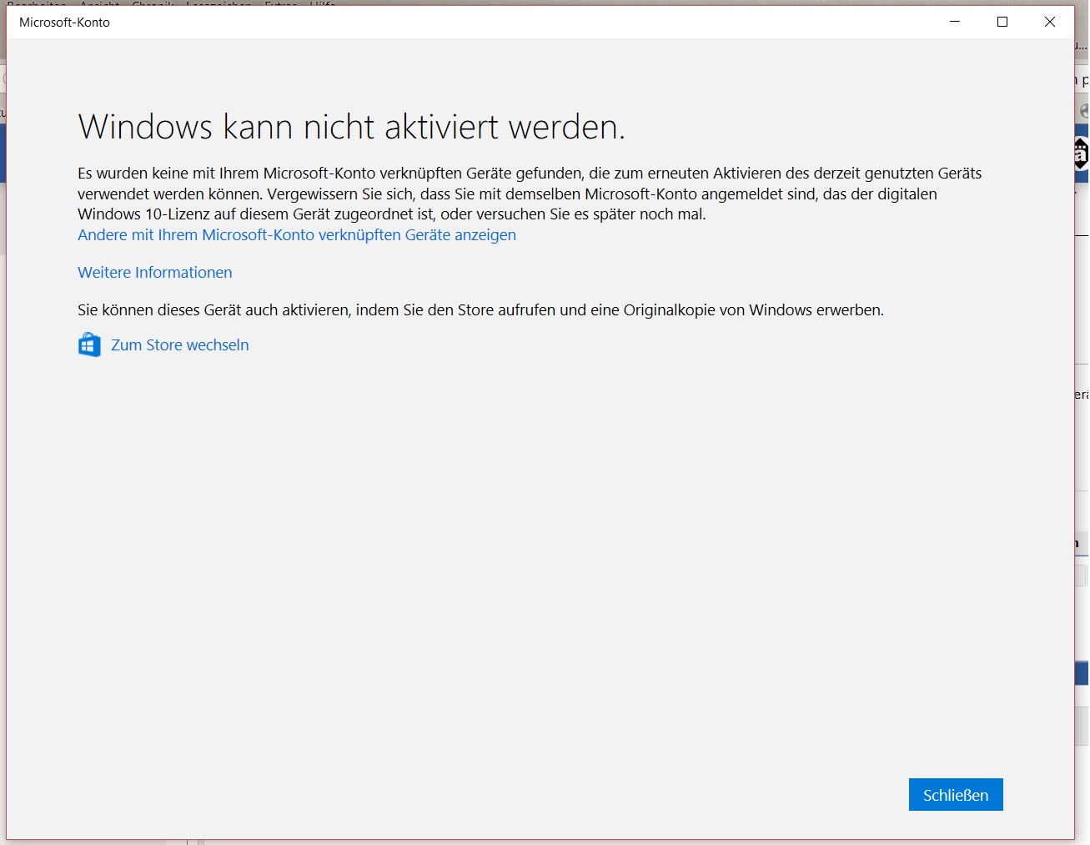The width and height of the screenshot is (1090, 845).
Task: Close the Microsoft-Konto dialog window
Action: pyautogui.click(x=1050, y=22)
